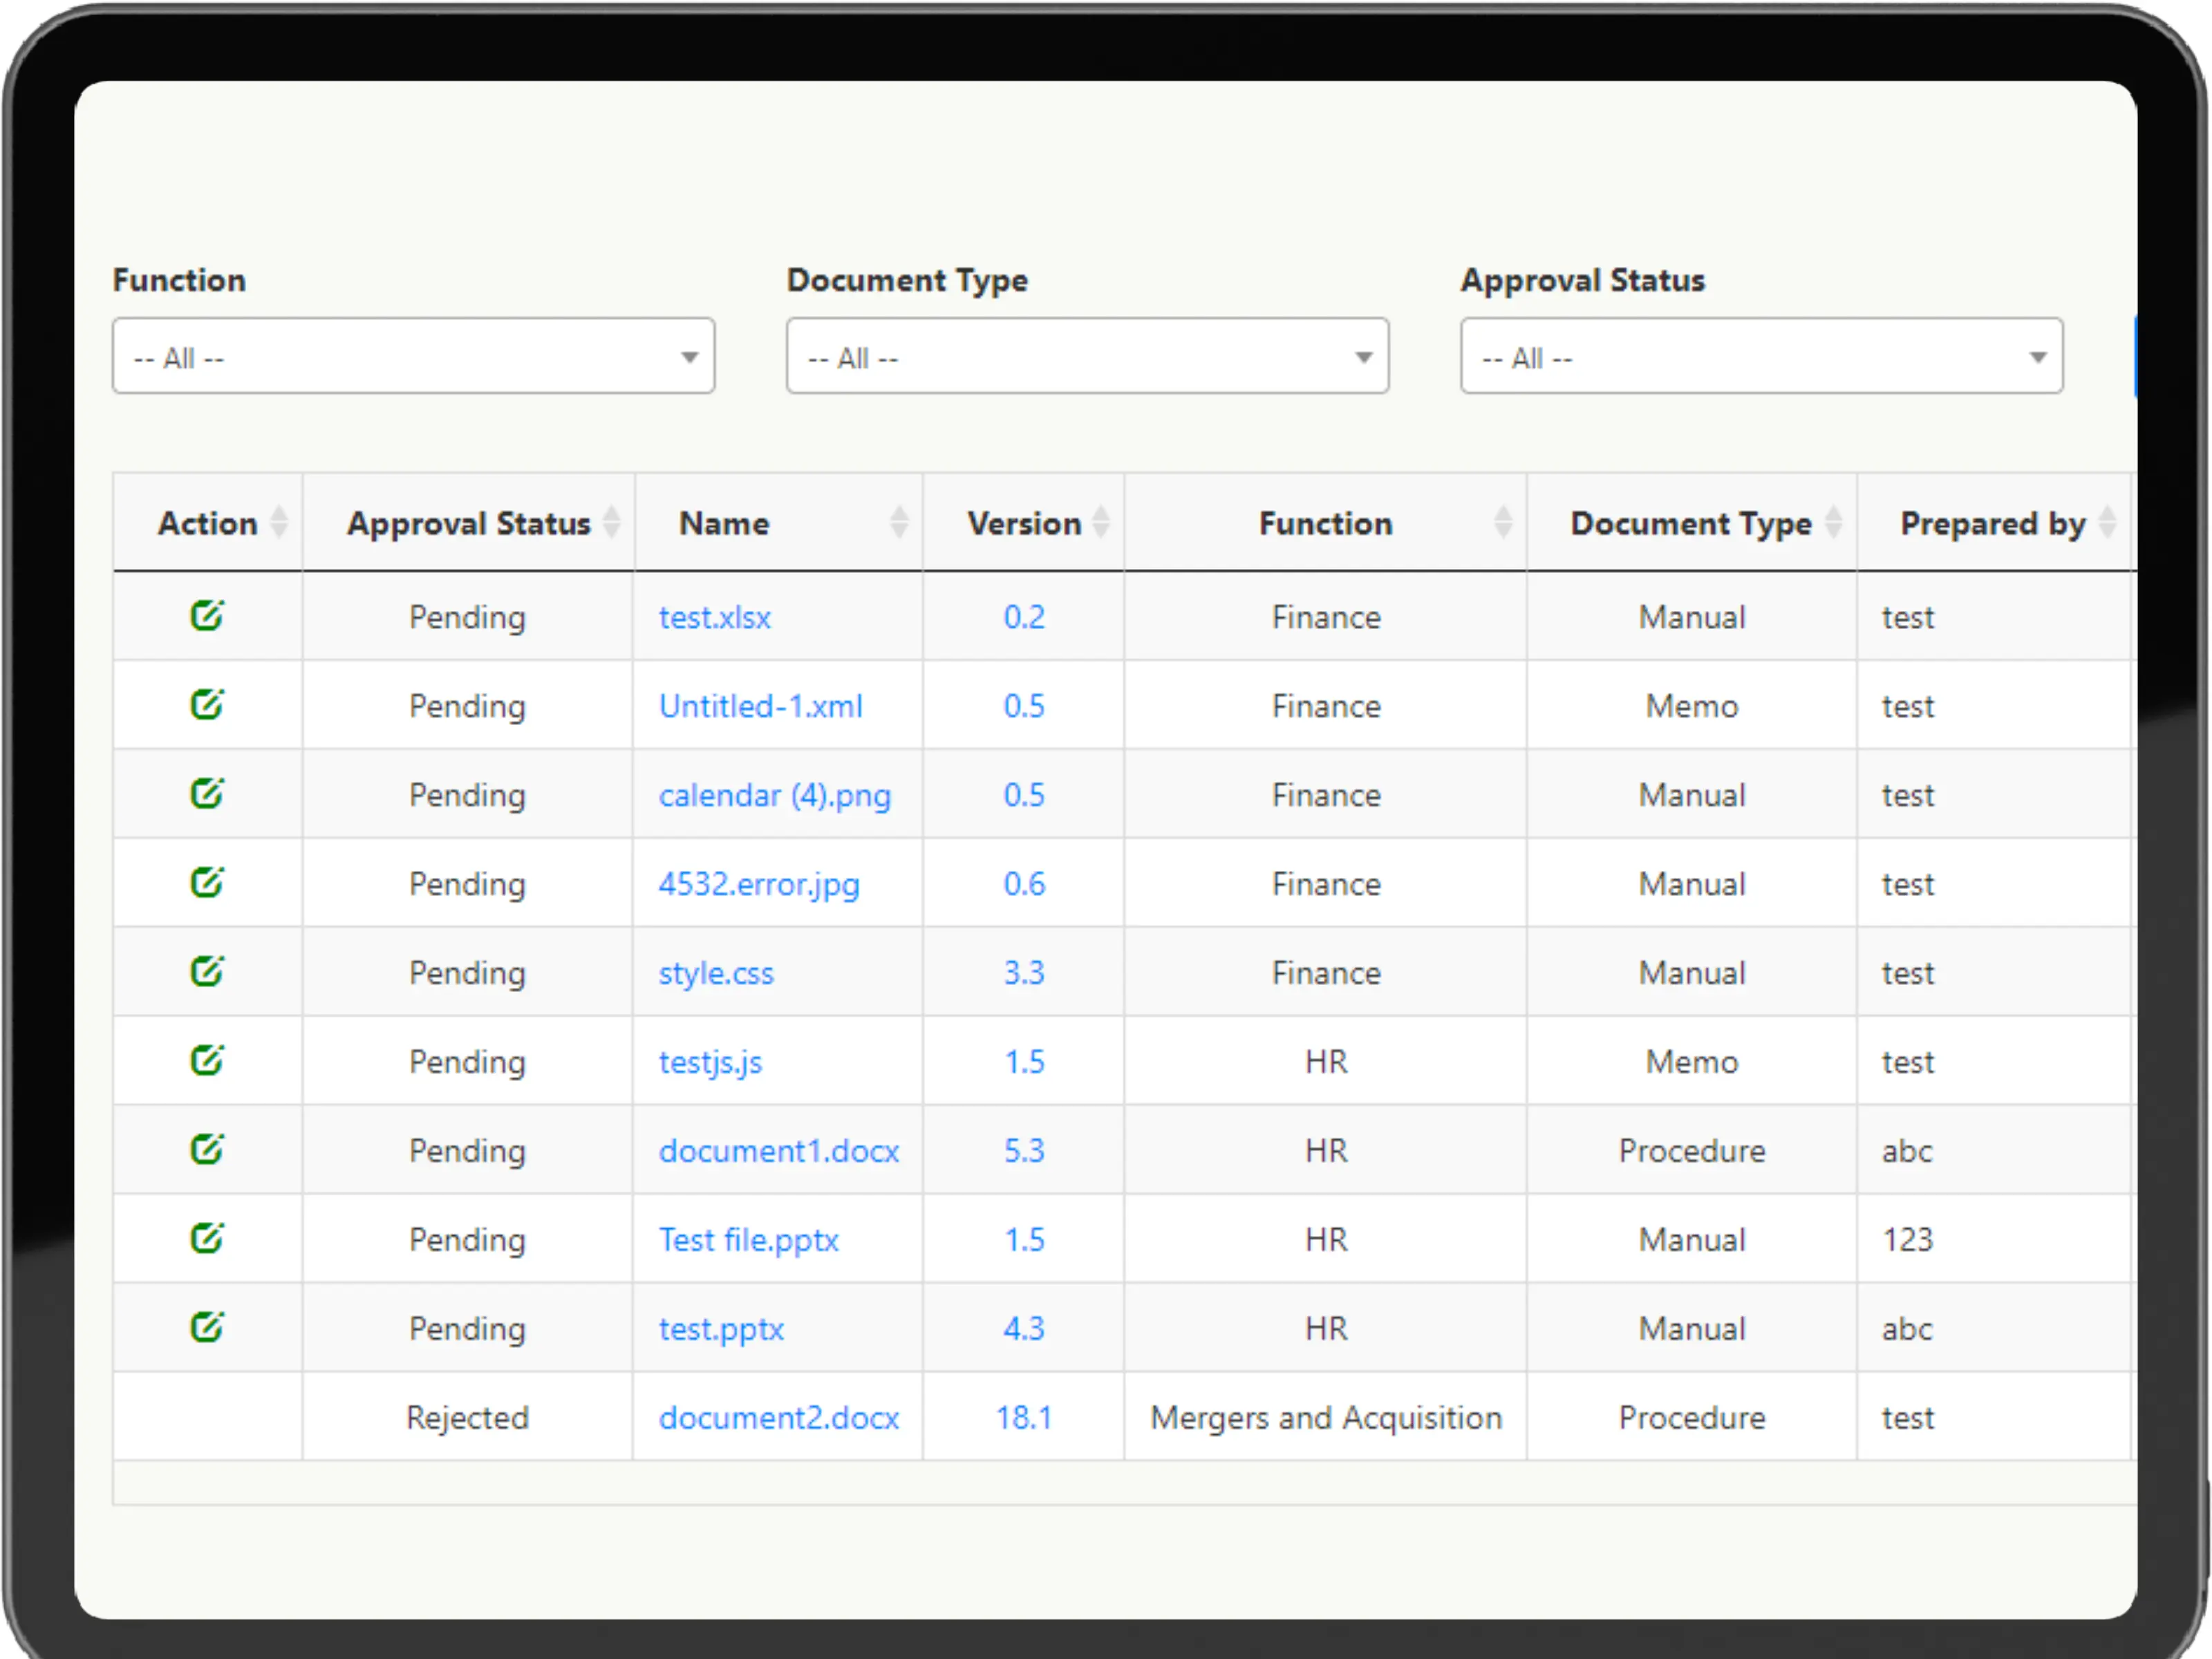
Task: Open the Function filter dropdown
Action: click(x=414, y=356)
